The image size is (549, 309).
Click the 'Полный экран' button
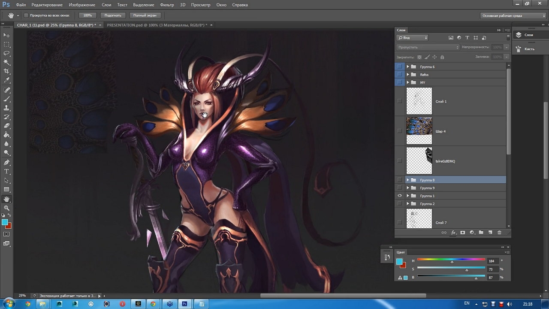click(145, 15)
